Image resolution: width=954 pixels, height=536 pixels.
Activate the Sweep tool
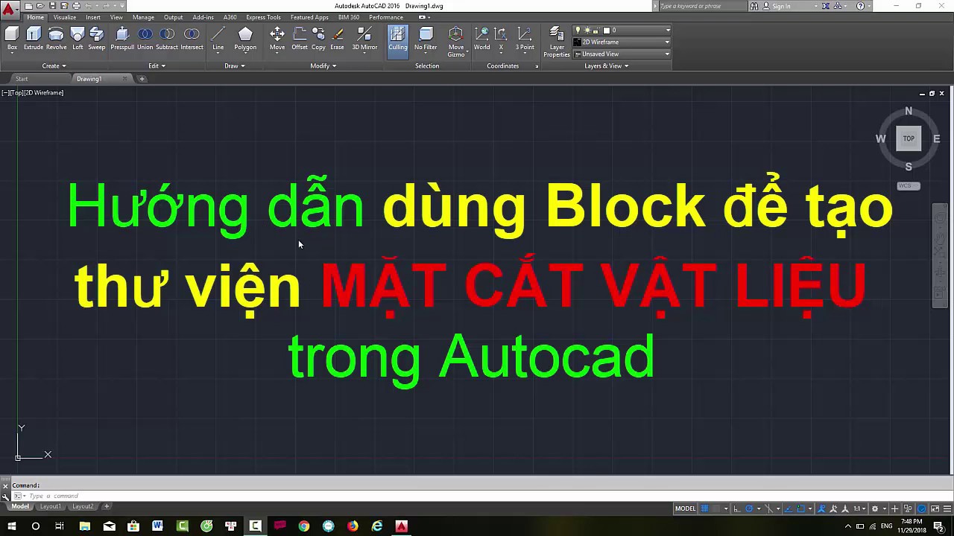(x=97, y=38)
